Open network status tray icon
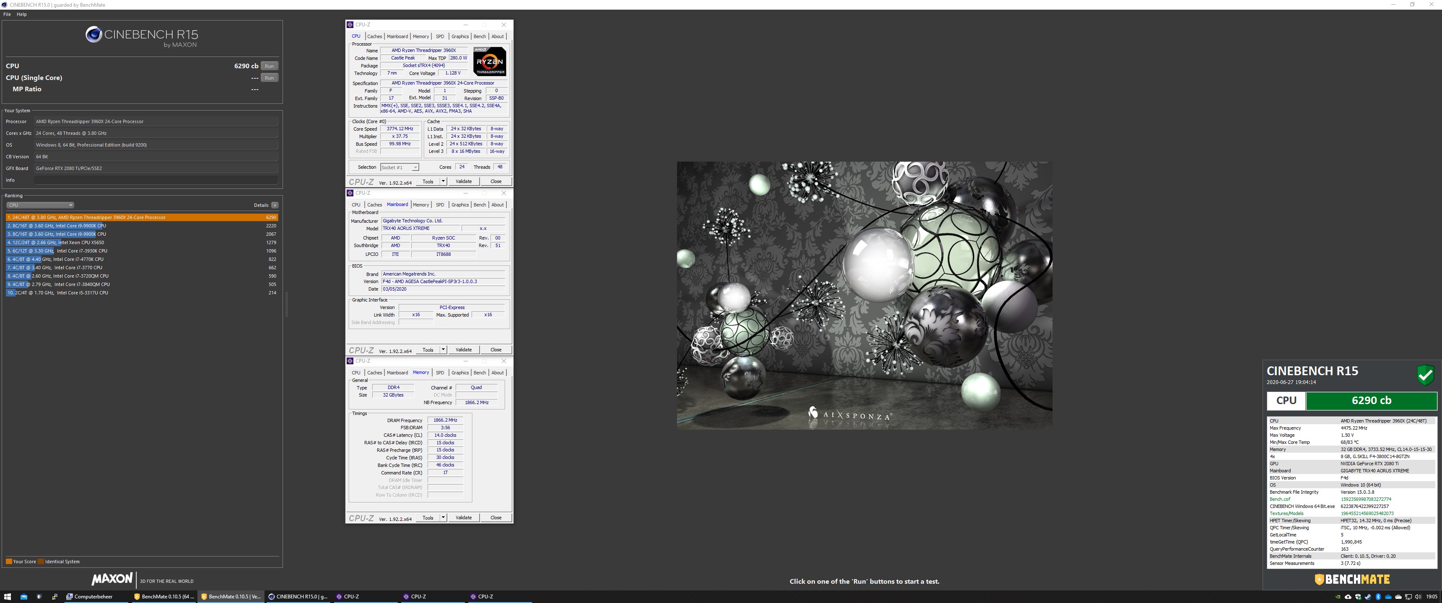 pyautogui.click(x=1408, y=597)
